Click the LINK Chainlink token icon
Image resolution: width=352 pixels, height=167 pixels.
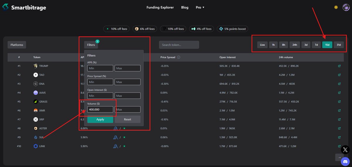click(x=35, y=146)
